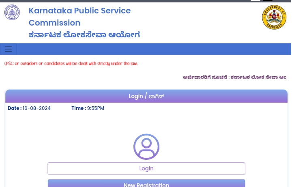Image resolution: width=292 pixels, height=187 pixels.
Task: Click the white Login button
Action: pyautogui.click(x=146, y=168)
